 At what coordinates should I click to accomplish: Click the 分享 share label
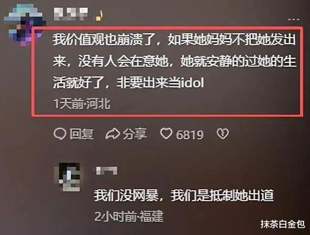(135, 134)
